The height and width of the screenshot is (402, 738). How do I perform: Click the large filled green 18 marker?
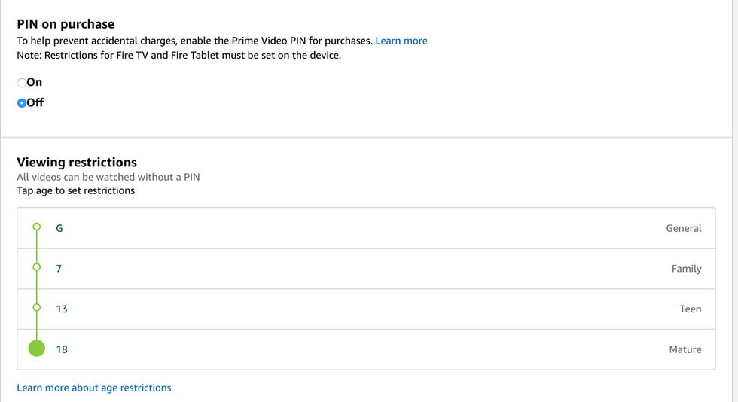tap(36, 349)
